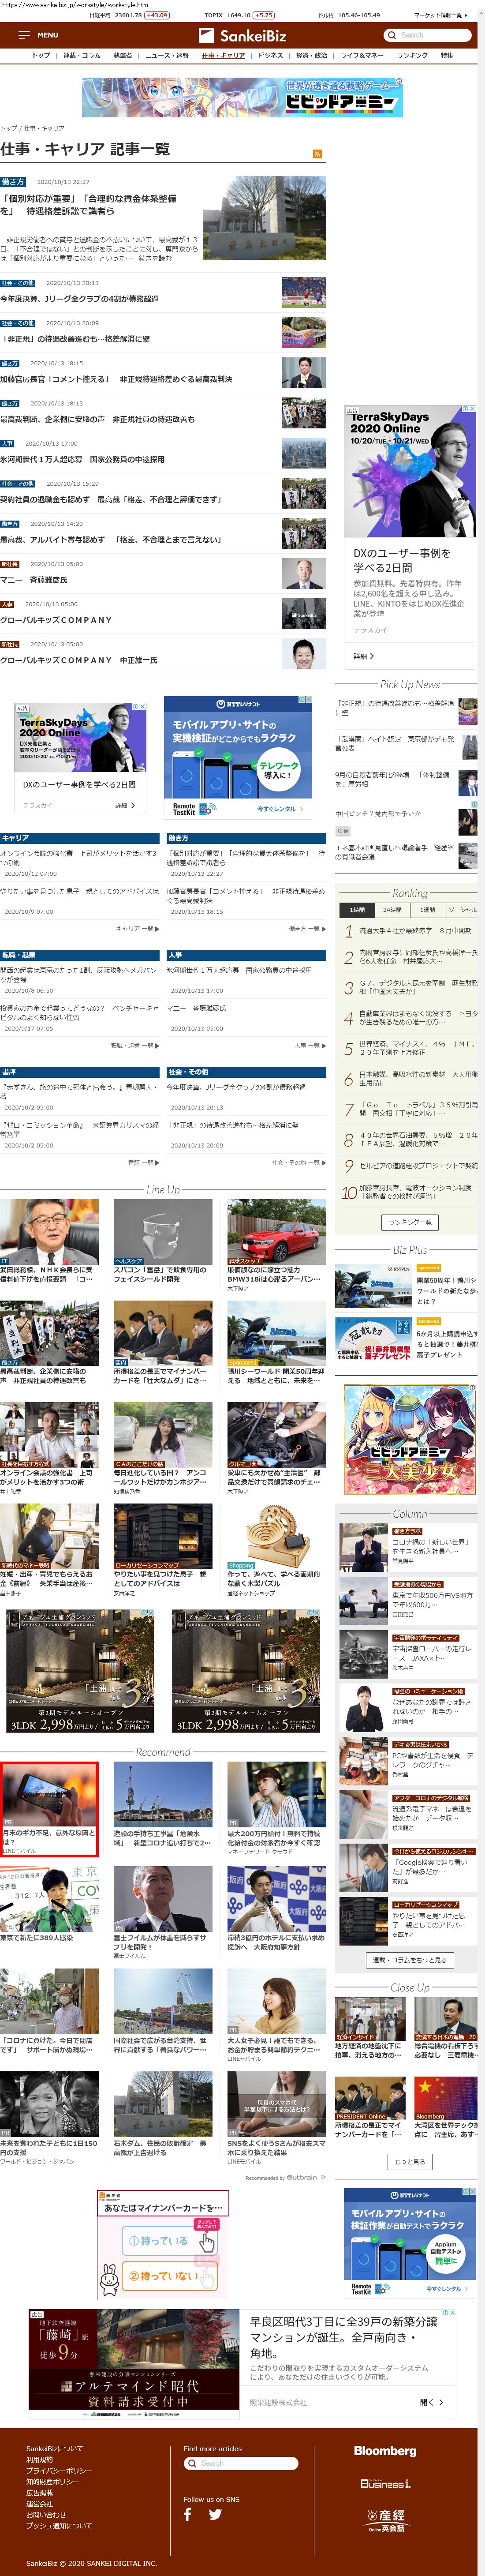Click the ランキング一覧 button
The height and width of the screenshot is (2576, 485).
tap(409, 1222)
